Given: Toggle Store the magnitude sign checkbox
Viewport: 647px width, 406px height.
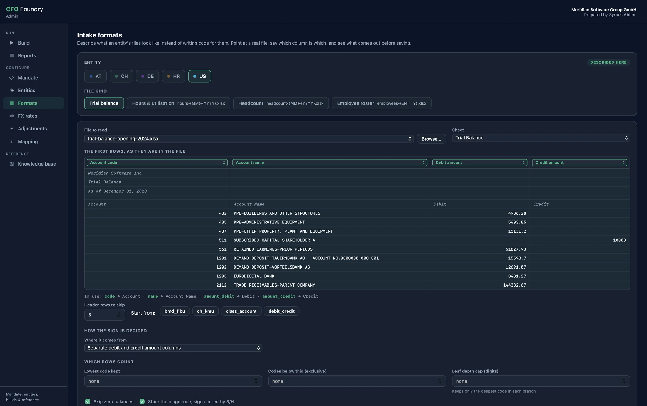Looking at the screenshot, I should [x=142, y=401].
